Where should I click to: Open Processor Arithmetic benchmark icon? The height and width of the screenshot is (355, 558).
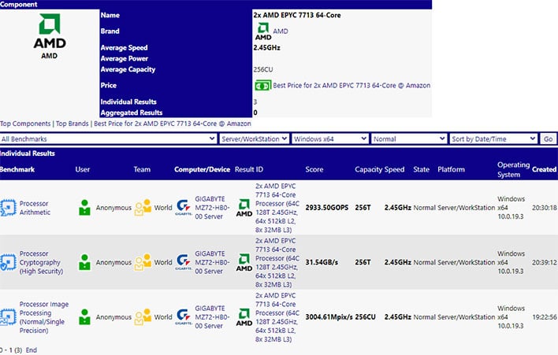[x=8, y=208]
